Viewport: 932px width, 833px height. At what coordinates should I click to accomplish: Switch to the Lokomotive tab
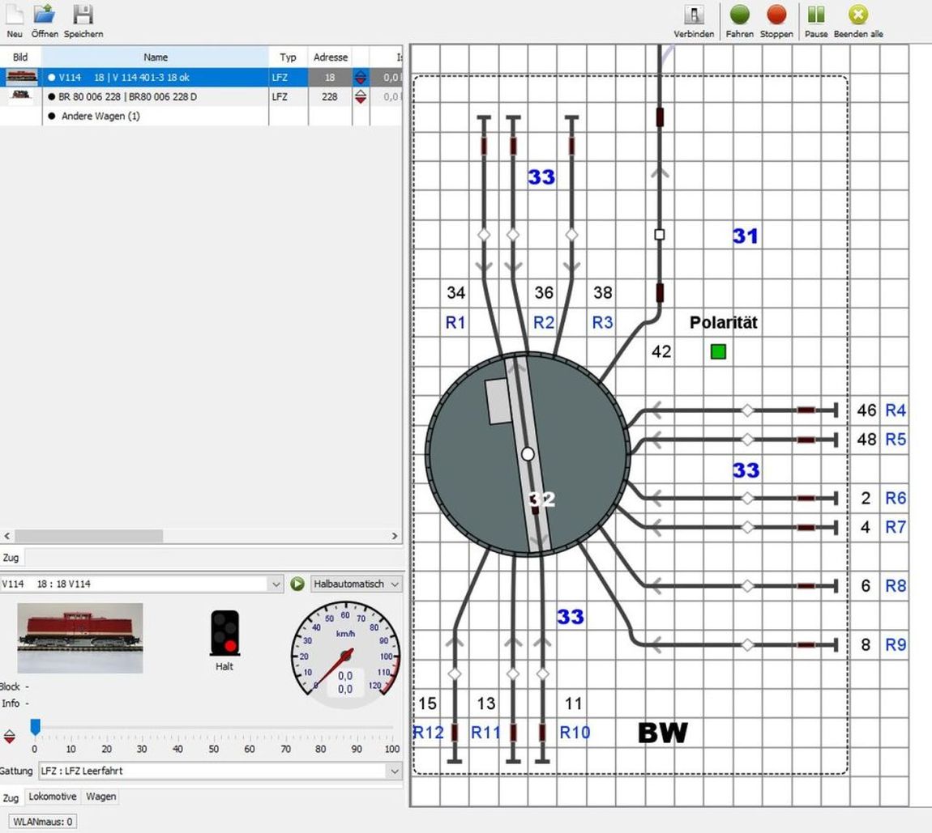pyautogui.click(x=53, y=797)
